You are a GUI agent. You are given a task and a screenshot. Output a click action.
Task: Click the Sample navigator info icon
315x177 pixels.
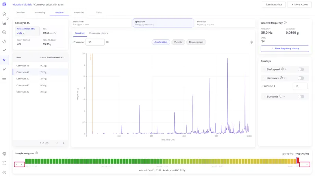point(36,153)
